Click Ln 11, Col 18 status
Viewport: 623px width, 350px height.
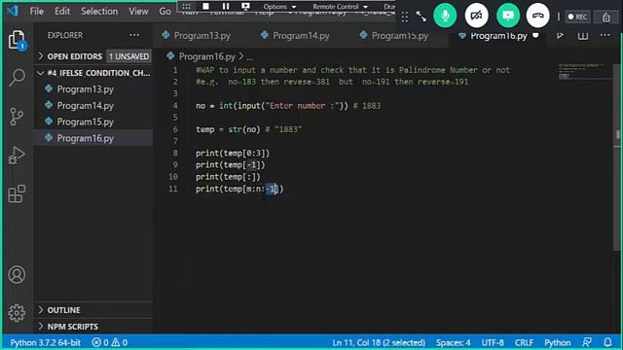click(x=379, y=342)
